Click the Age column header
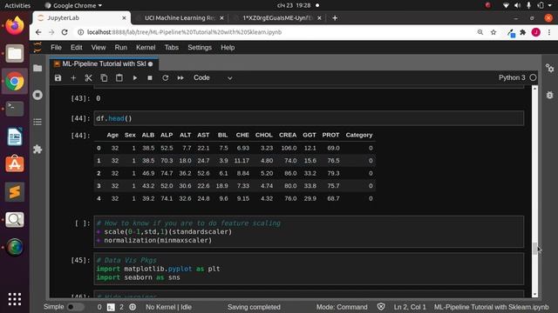The height and width of the screenshot is (313, 558). (112, 136)
